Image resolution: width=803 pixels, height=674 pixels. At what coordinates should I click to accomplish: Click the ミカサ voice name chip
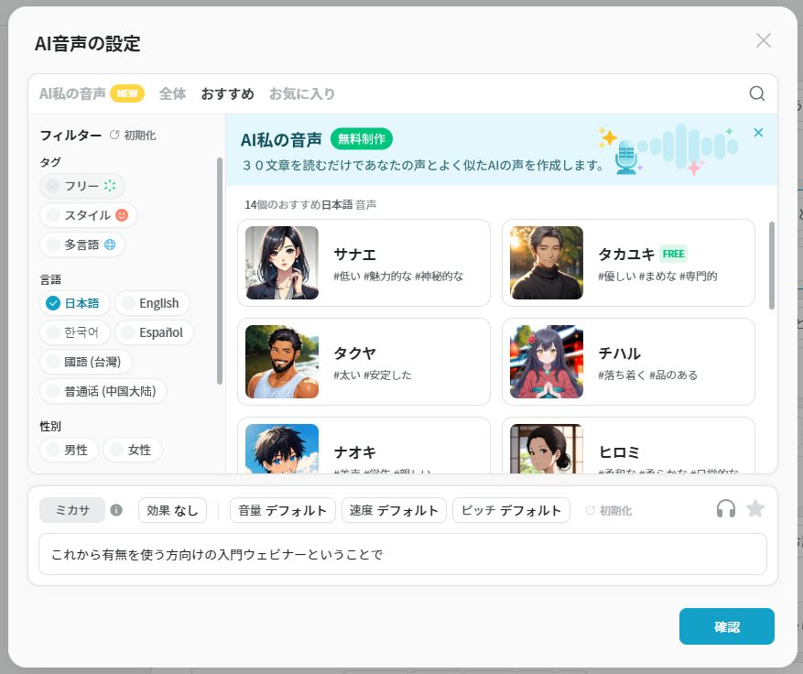click(x=72, y=510)
